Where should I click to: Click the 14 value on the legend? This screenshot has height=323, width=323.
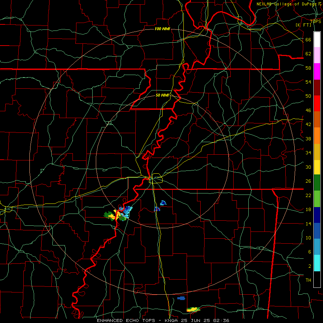pos(308,224)
